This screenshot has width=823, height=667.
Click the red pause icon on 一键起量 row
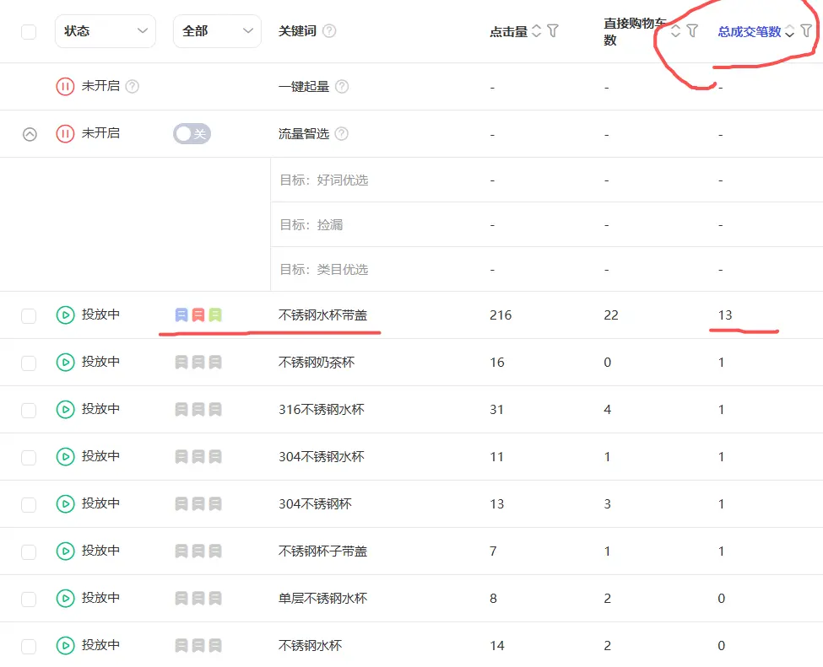coord(65,86)
